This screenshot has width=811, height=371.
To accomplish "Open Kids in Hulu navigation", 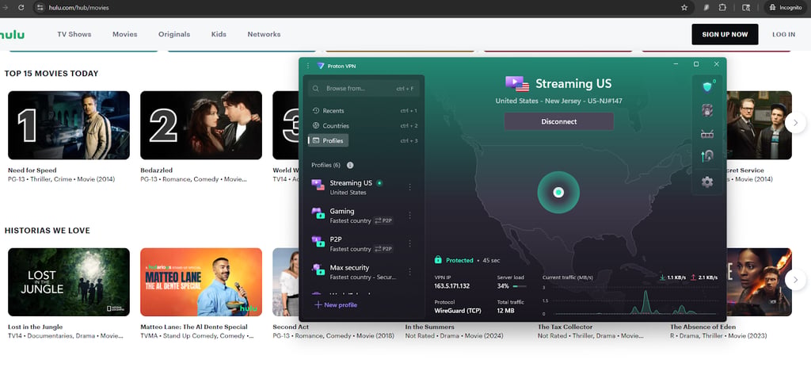I will tap(219, 34).
